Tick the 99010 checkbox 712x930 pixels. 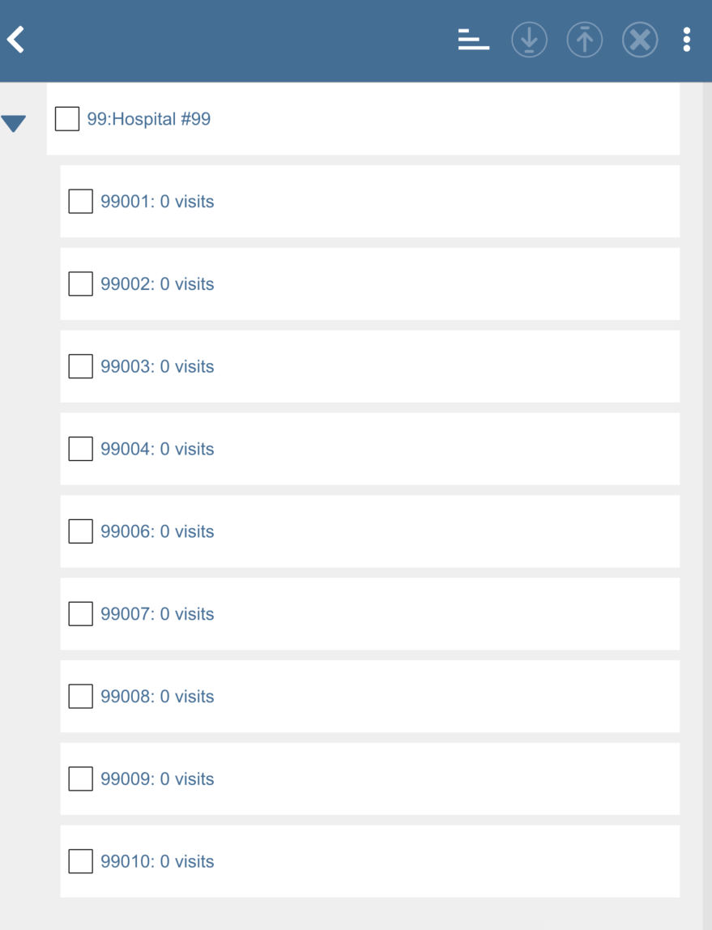coord(81,861)
